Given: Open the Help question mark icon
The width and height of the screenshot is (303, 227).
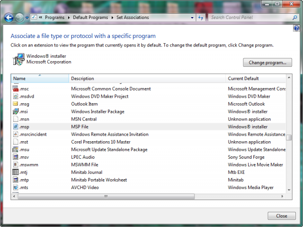Looking at the screenshot, I should tap(296, 28).
